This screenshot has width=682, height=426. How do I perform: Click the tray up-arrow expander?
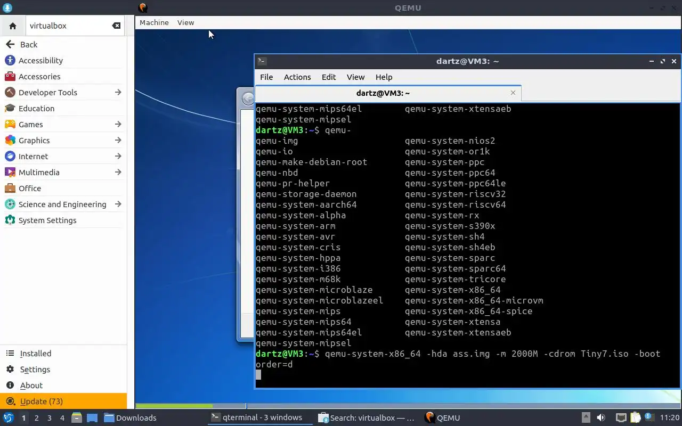(x=586, y=417)
